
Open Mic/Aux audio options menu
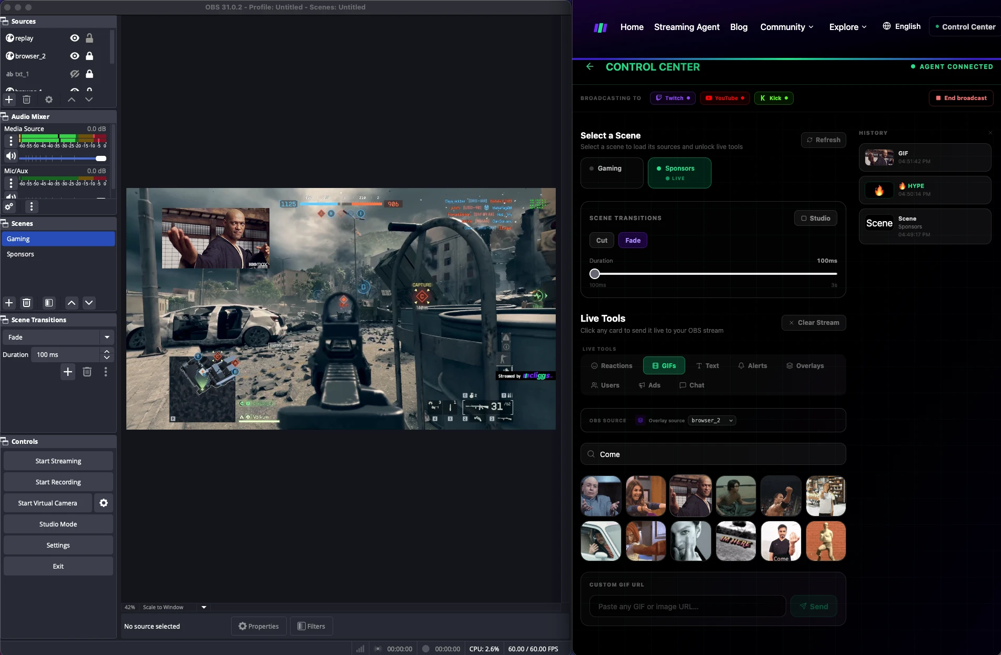click(11, 183)
